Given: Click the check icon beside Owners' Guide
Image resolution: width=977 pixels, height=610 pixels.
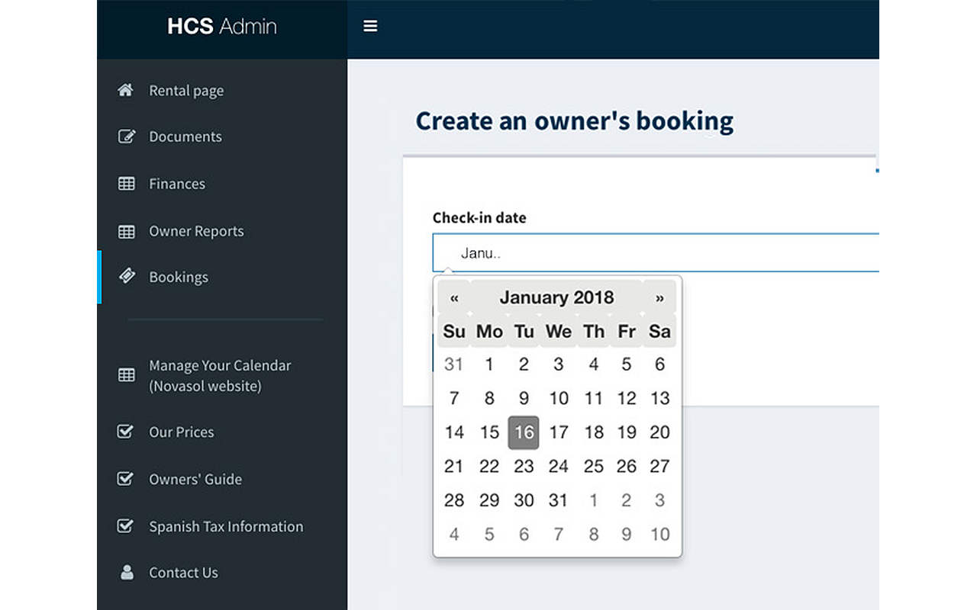Looking at the screenshot, I should click(125, 479).
